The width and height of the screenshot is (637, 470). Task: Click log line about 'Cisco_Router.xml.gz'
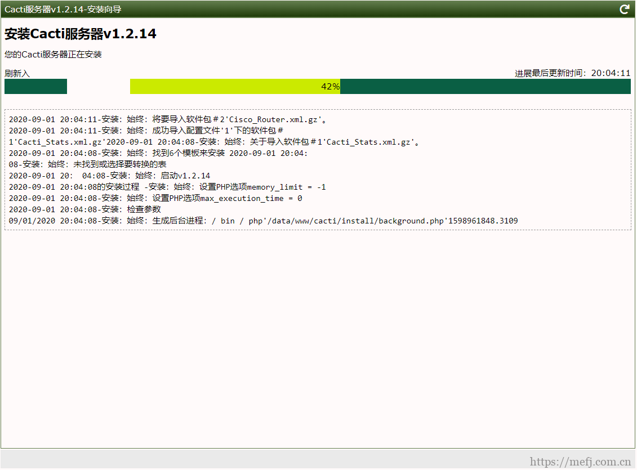(x=167, y=119)
